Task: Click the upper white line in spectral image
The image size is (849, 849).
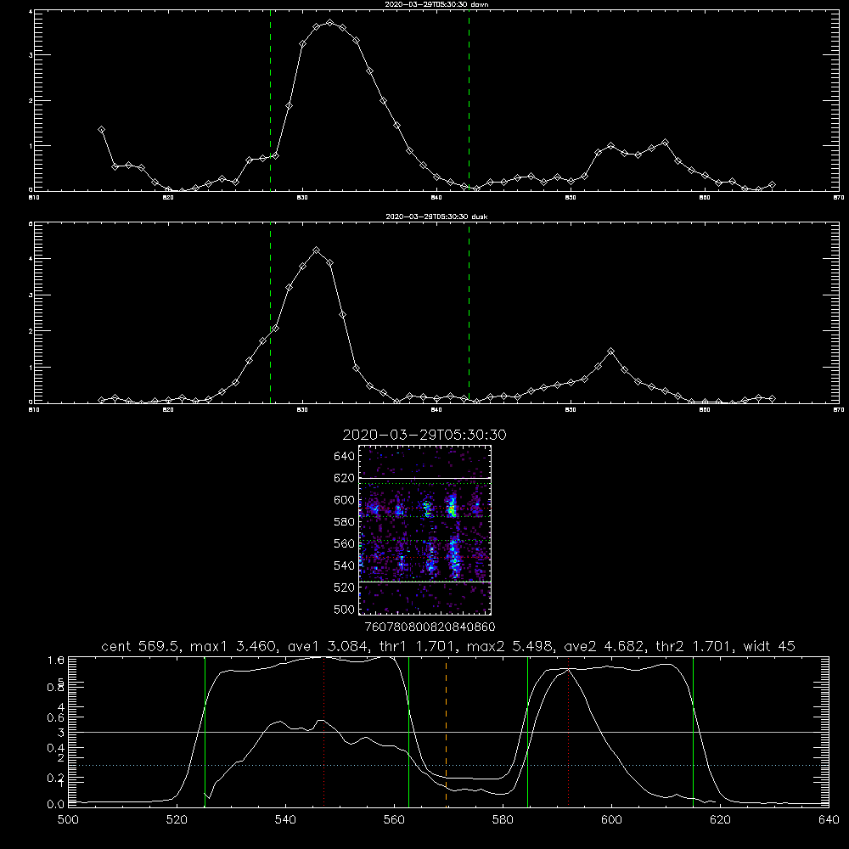Action: coord(425,479)
